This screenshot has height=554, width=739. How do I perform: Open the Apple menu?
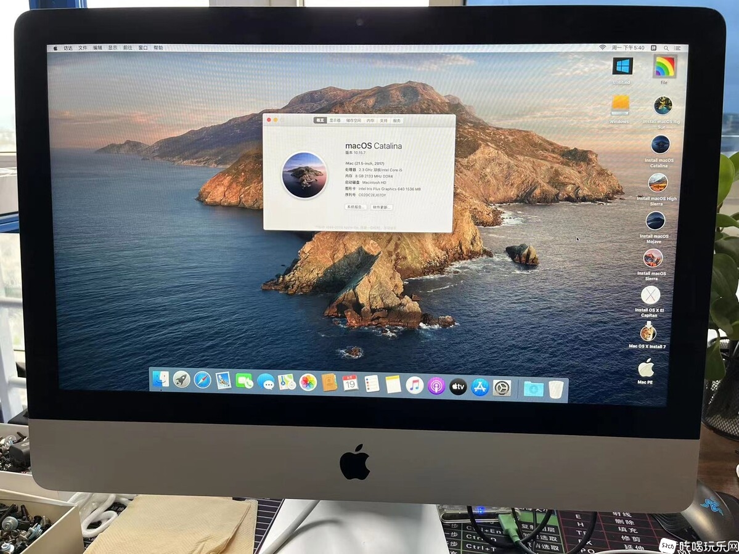coord(55,48)
